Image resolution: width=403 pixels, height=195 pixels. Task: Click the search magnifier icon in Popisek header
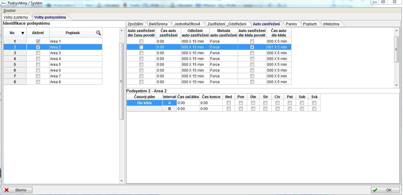98,33
